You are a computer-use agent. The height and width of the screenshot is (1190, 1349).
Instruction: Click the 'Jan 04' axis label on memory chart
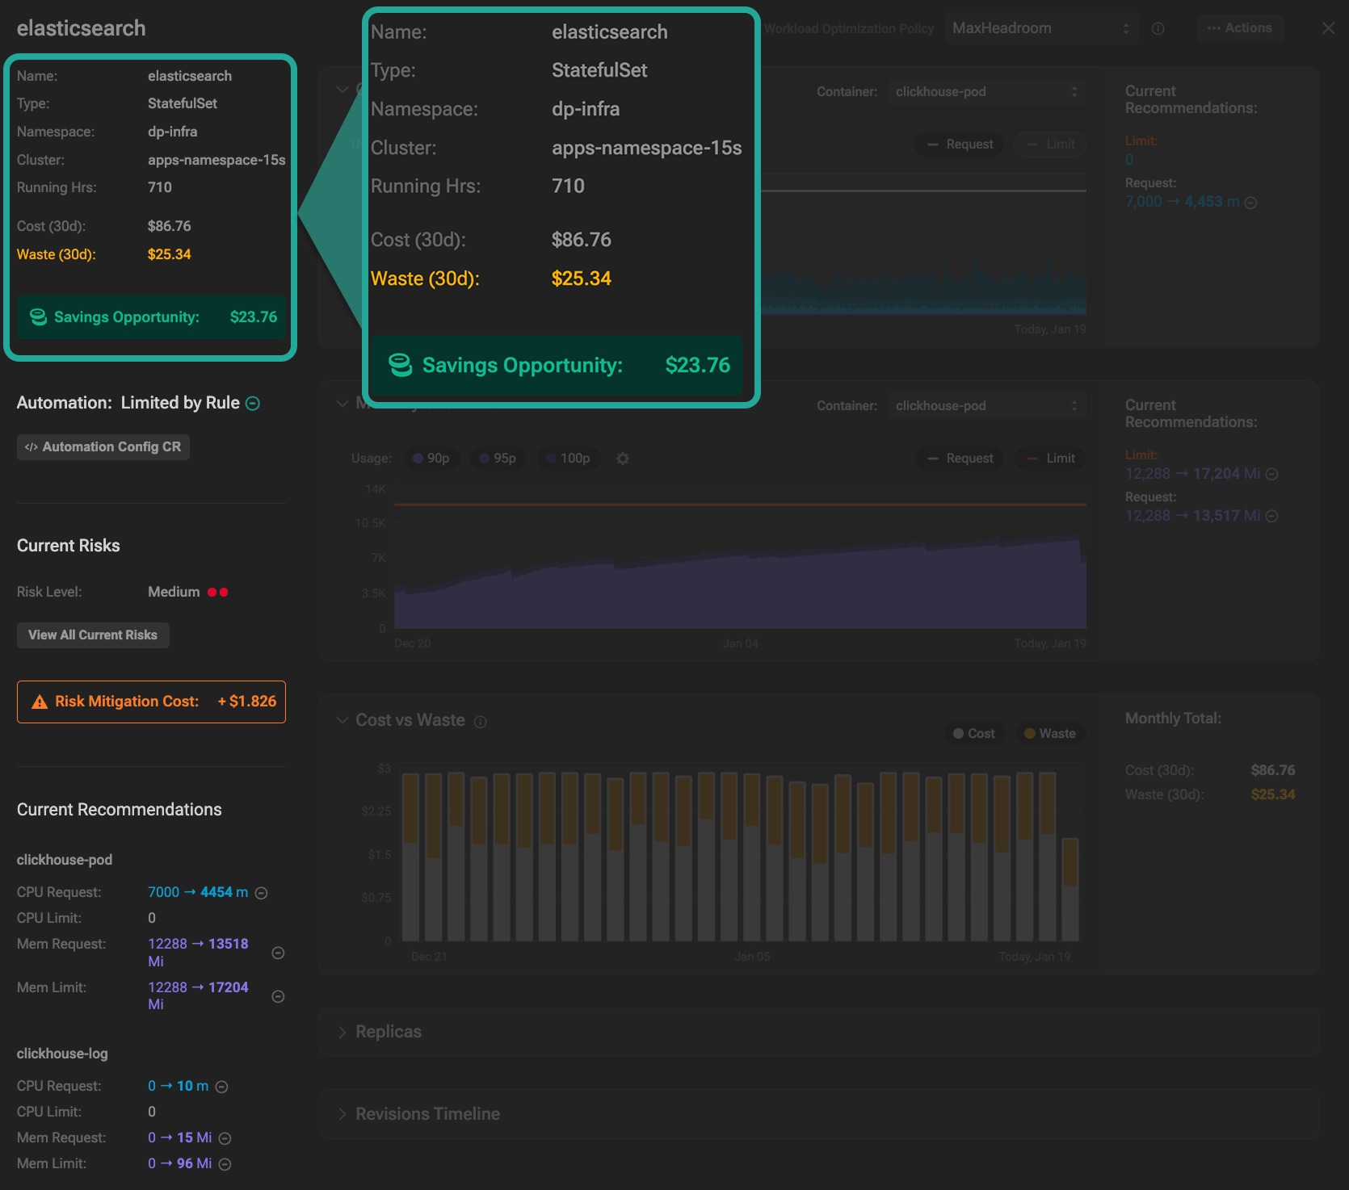[741, 644]
